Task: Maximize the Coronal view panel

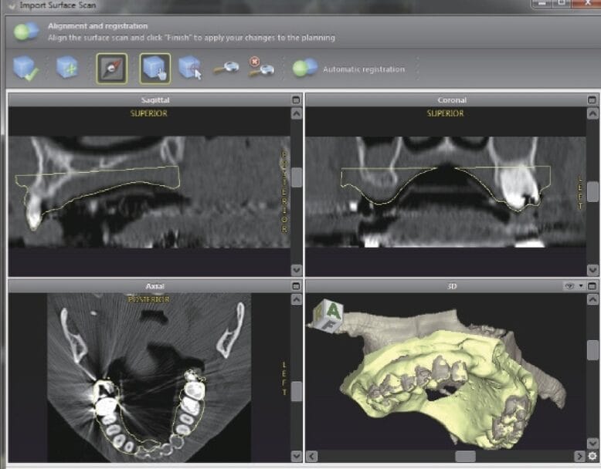Action: click(x=592, y=100)
